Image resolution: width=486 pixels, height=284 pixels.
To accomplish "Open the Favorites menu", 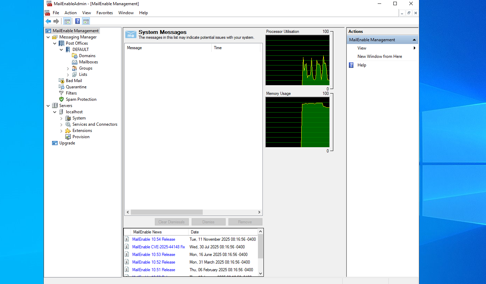I will click(x=104, y=13).
